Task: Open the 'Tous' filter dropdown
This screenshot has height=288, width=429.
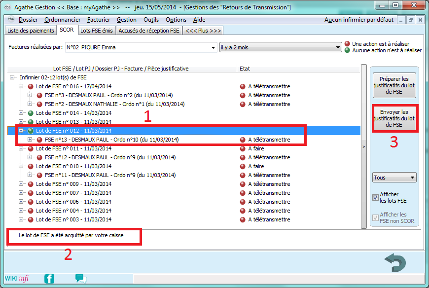Action: point(394,178)
